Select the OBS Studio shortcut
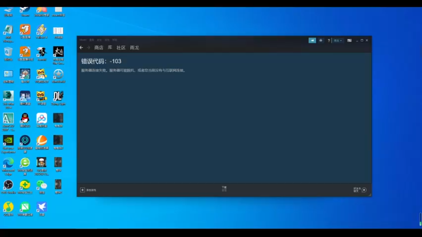This screenshot has height=237, width=422. click(x=8, y=187)
